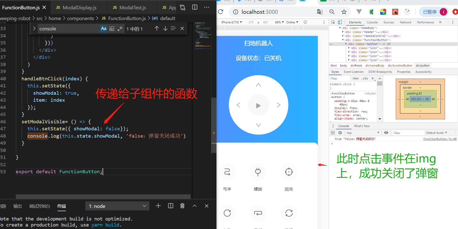Open the Event Listeners styles tab
This screenshot has width=458, height=229.
click(x=354, y=72)
